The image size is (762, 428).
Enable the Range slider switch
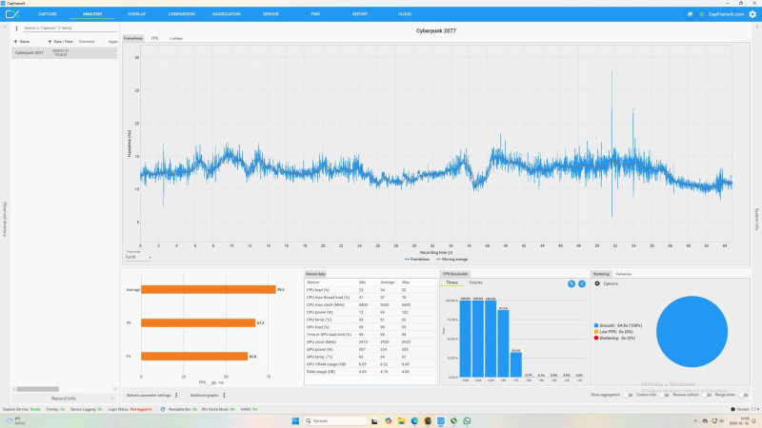point(743,395)
